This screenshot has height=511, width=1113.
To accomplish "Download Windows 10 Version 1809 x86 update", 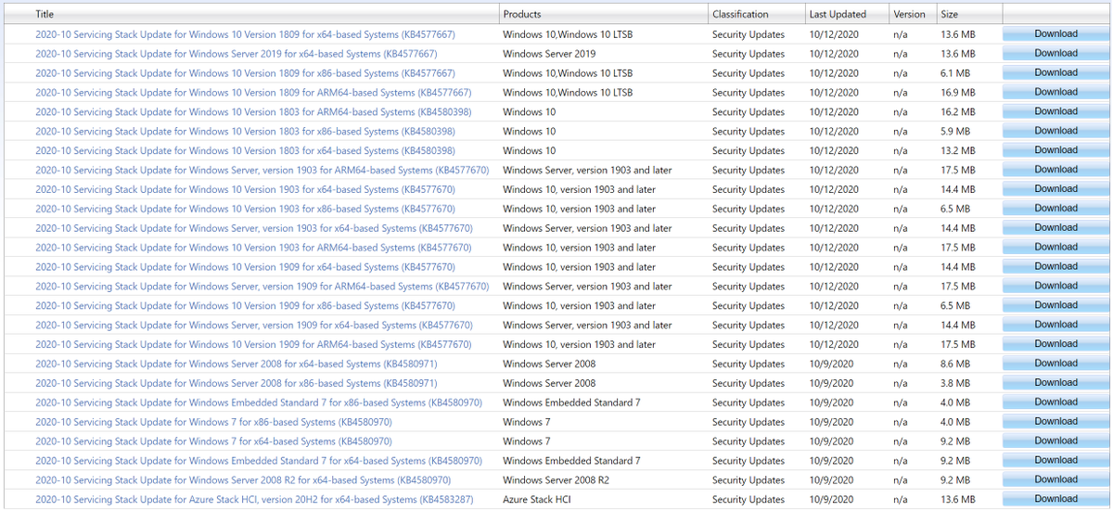I will (1056, 73).
